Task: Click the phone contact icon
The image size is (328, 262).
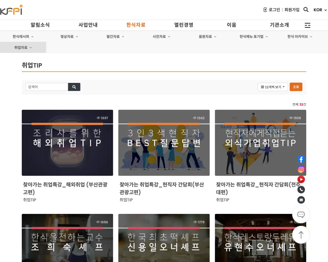Action: (x=301, y=189)
